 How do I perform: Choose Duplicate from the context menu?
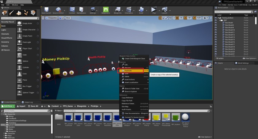[x=128, y=71]
